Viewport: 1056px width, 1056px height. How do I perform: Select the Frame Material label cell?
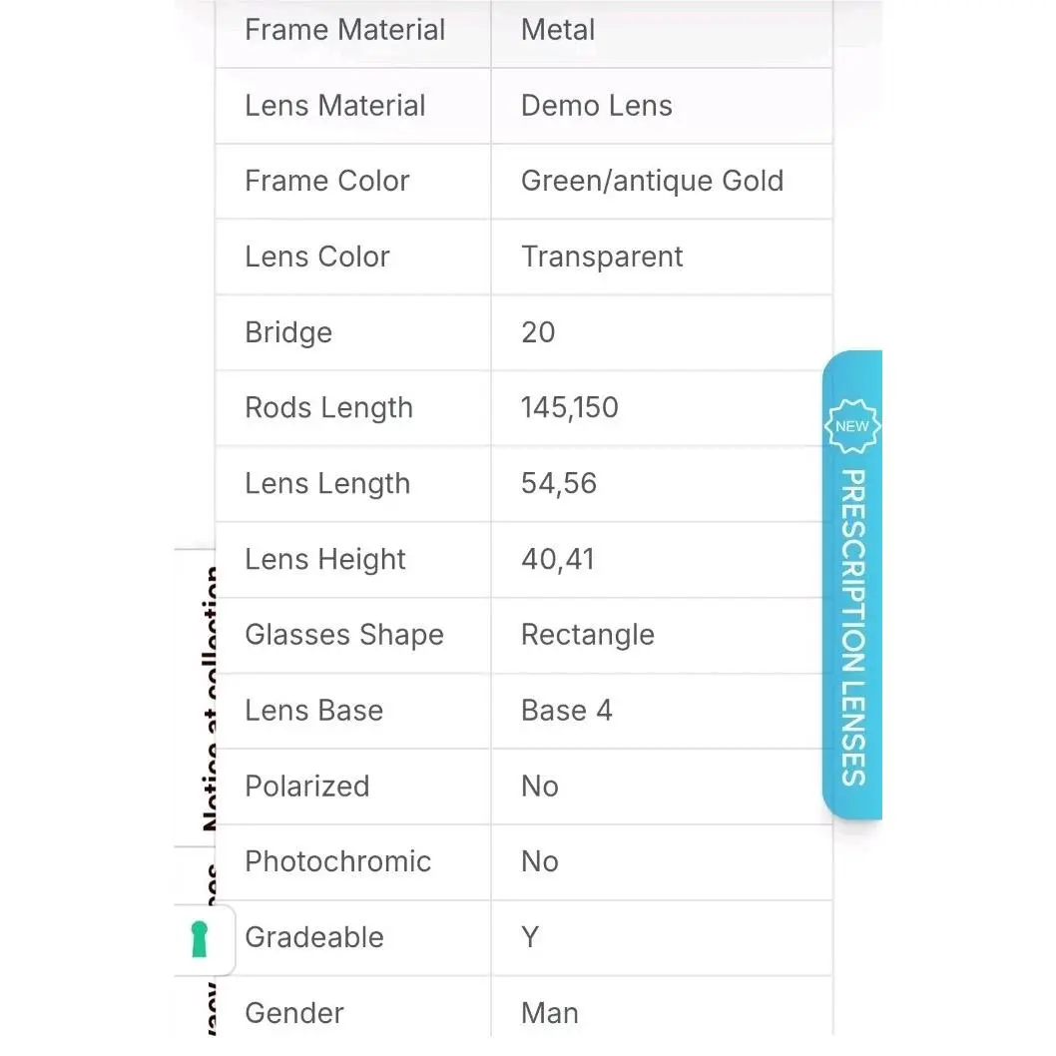(353, 30)
